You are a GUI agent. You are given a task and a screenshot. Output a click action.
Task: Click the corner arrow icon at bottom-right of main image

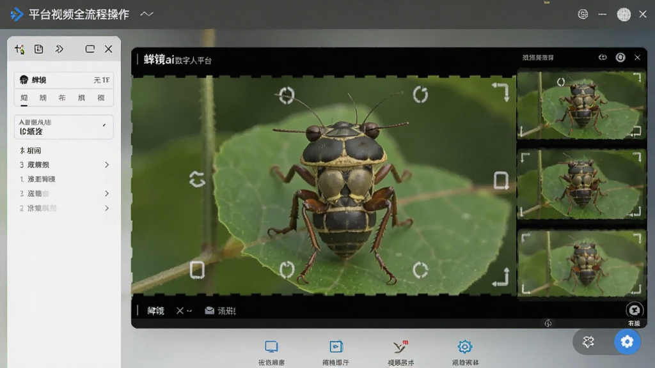pos(501,277)
